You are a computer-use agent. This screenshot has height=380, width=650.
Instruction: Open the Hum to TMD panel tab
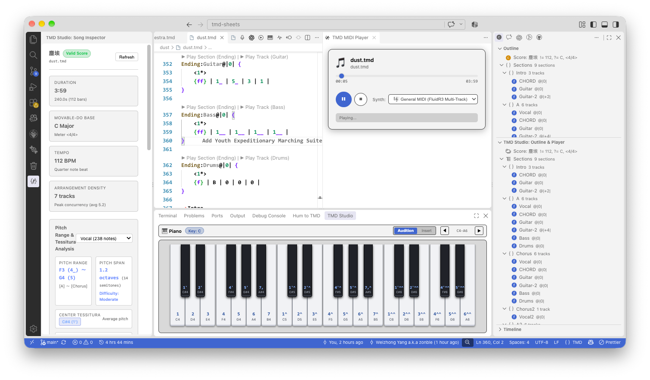pyautogui.click(x=306, y=216)
